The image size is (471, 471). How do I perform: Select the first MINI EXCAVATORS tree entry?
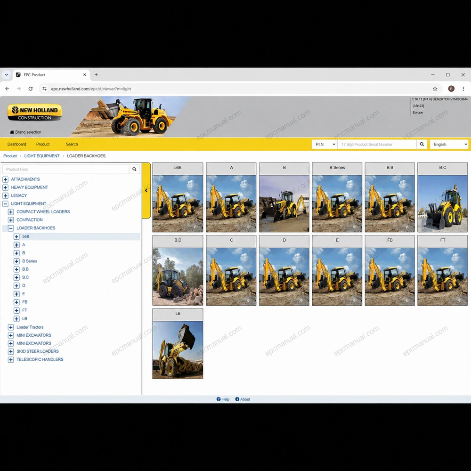tap(34, 335)
